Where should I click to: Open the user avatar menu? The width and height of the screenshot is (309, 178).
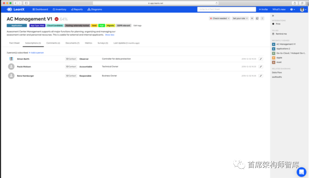pos(303,9)
